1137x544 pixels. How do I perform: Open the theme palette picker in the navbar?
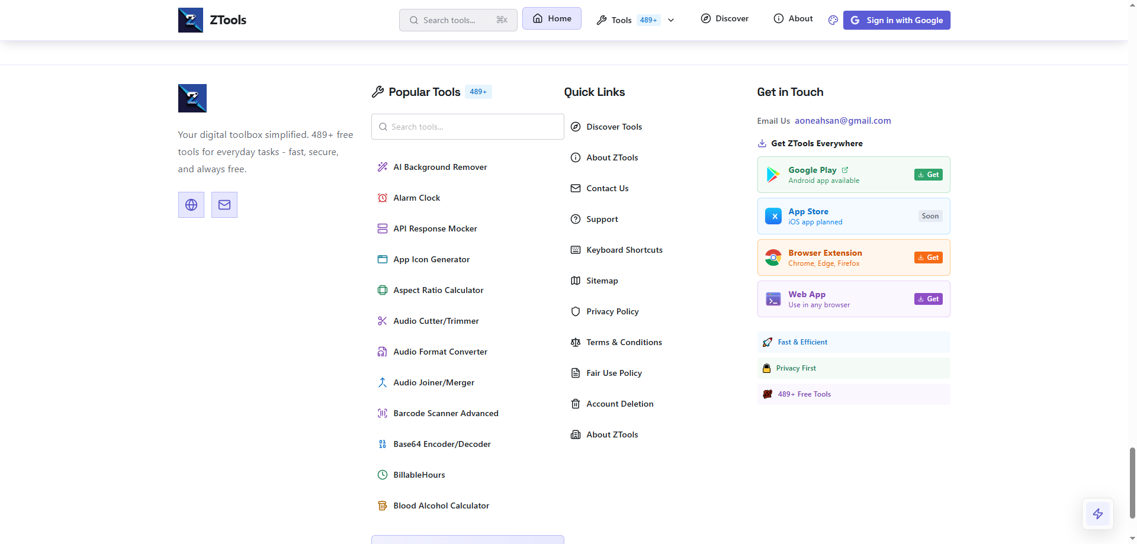point(832,20)
